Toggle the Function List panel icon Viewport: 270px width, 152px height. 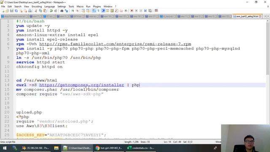coord(117,11)
